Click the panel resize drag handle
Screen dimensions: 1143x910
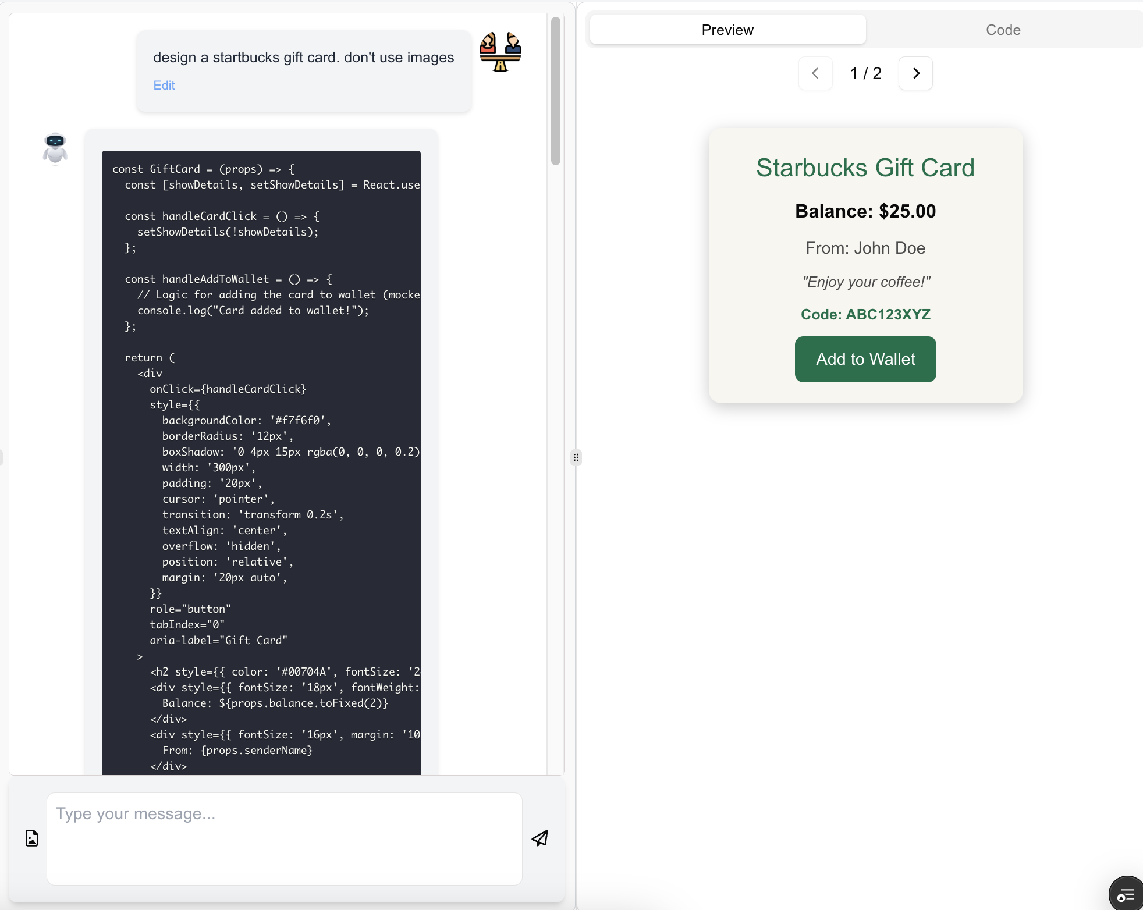(576, 457)
